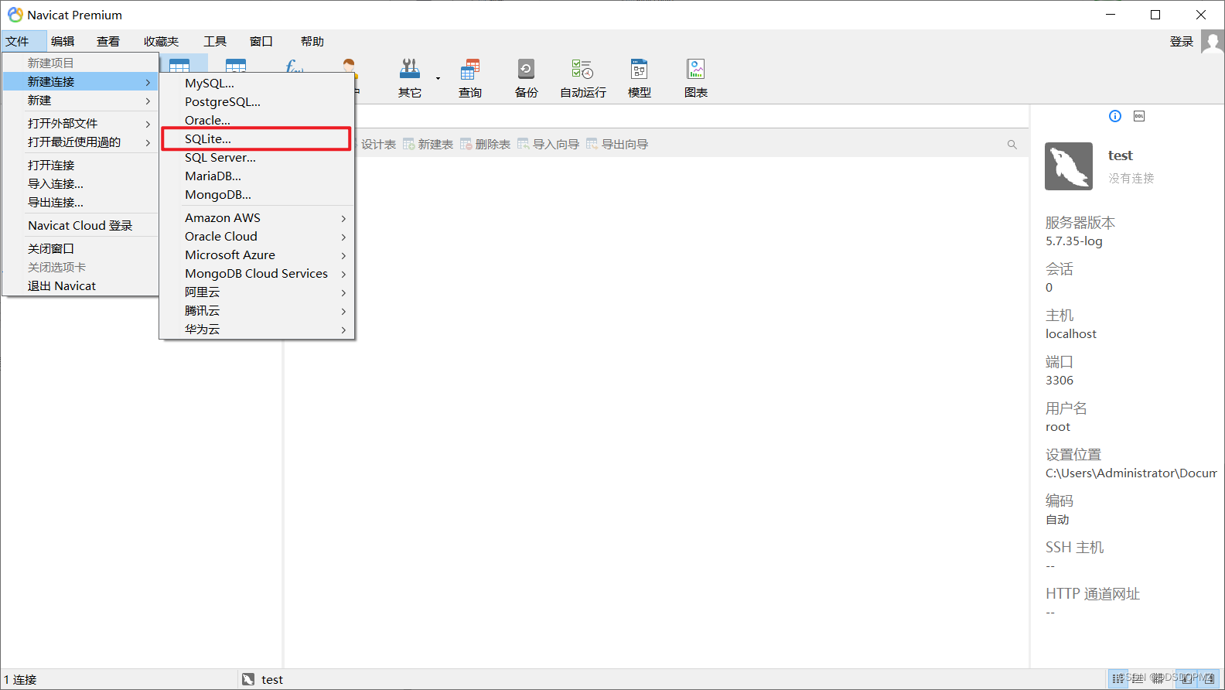
Task: Expand Oracle Cloud submenu
Action: click(x=257, y=237)
